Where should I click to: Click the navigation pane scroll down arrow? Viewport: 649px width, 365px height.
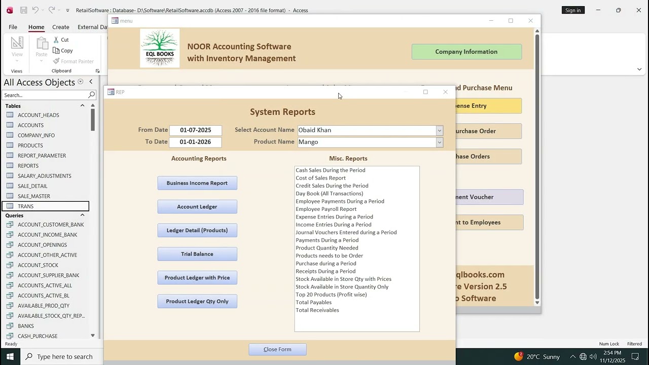[x=92, y=336]
